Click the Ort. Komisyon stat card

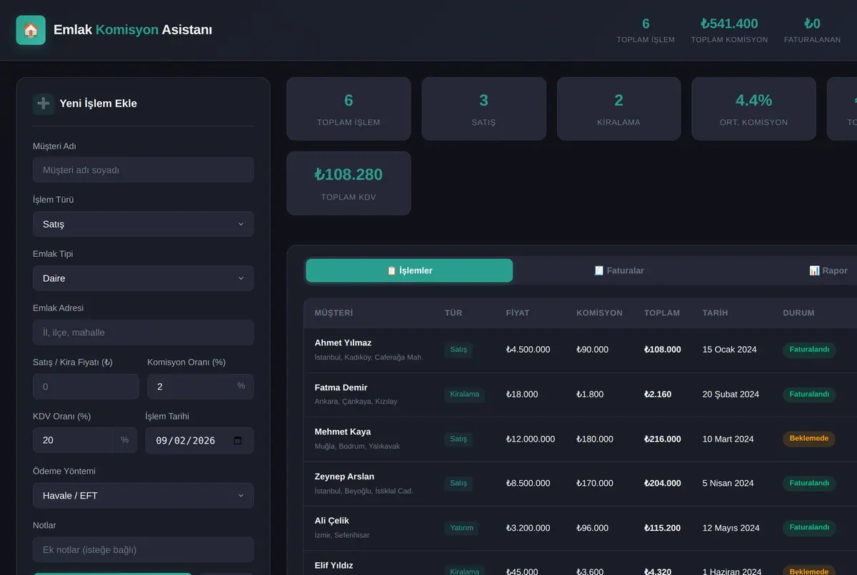click(753, 108)
